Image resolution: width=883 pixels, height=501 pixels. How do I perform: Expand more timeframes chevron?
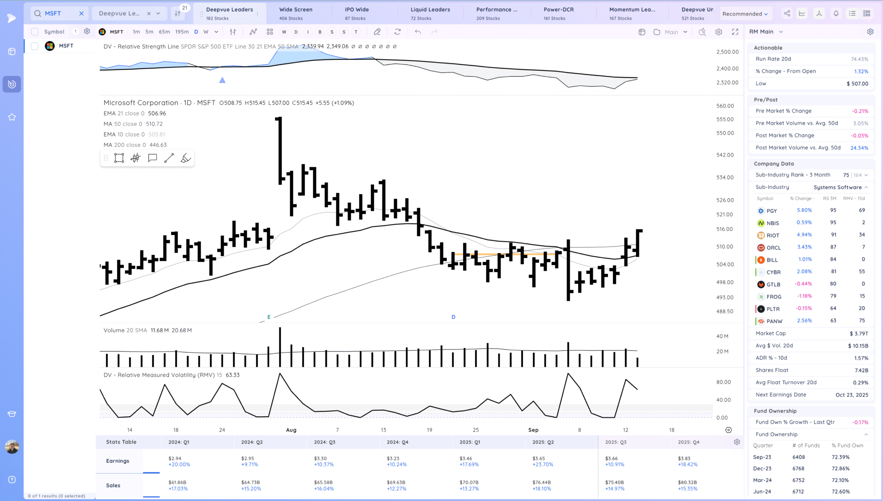pos(216,32)
